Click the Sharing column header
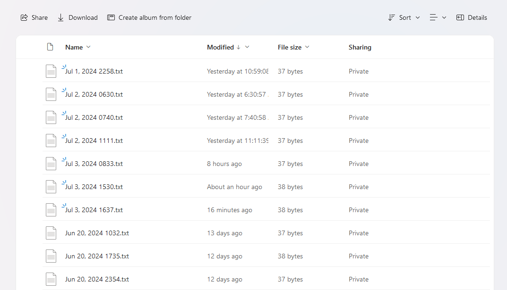 point(360,48)
